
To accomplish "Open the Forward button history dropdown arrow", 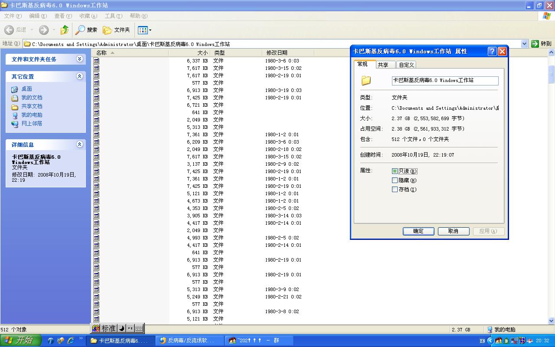I will [54, 30].
